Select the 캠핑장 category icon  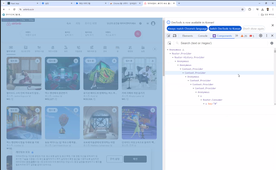(x=130, y=49)
